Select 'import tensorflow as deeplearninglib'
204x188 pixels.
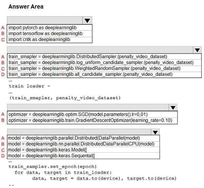tap(50, 33)
